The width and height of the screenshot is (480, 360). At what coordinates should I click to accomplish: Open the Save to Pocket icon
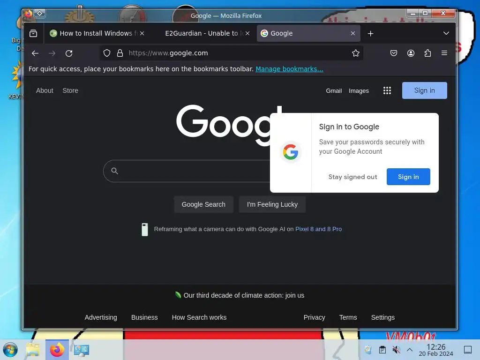[x=394, y=53]
